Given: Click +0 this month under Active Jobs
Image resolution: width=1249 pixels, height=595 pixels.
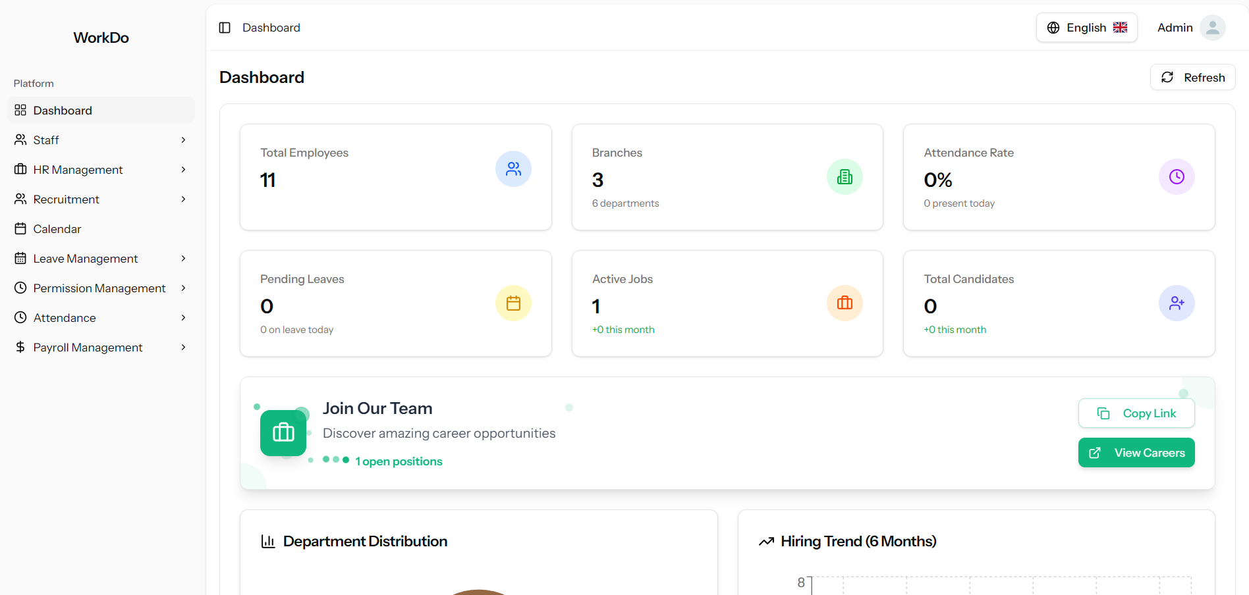Looking at the screenshot, I should point(623,330).
